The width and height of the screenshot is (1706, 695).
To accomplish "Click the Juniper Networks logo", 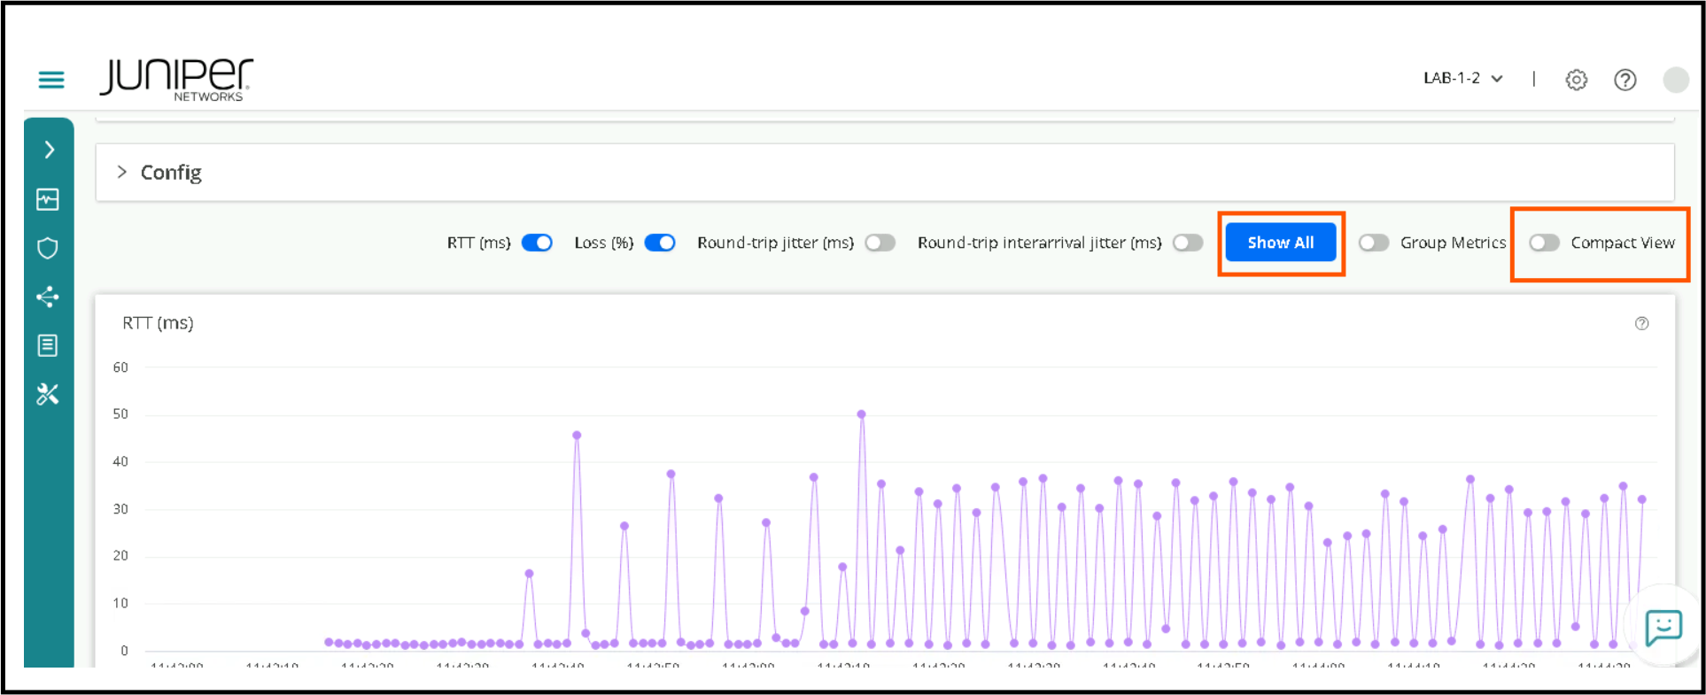I will pos(176,80).
